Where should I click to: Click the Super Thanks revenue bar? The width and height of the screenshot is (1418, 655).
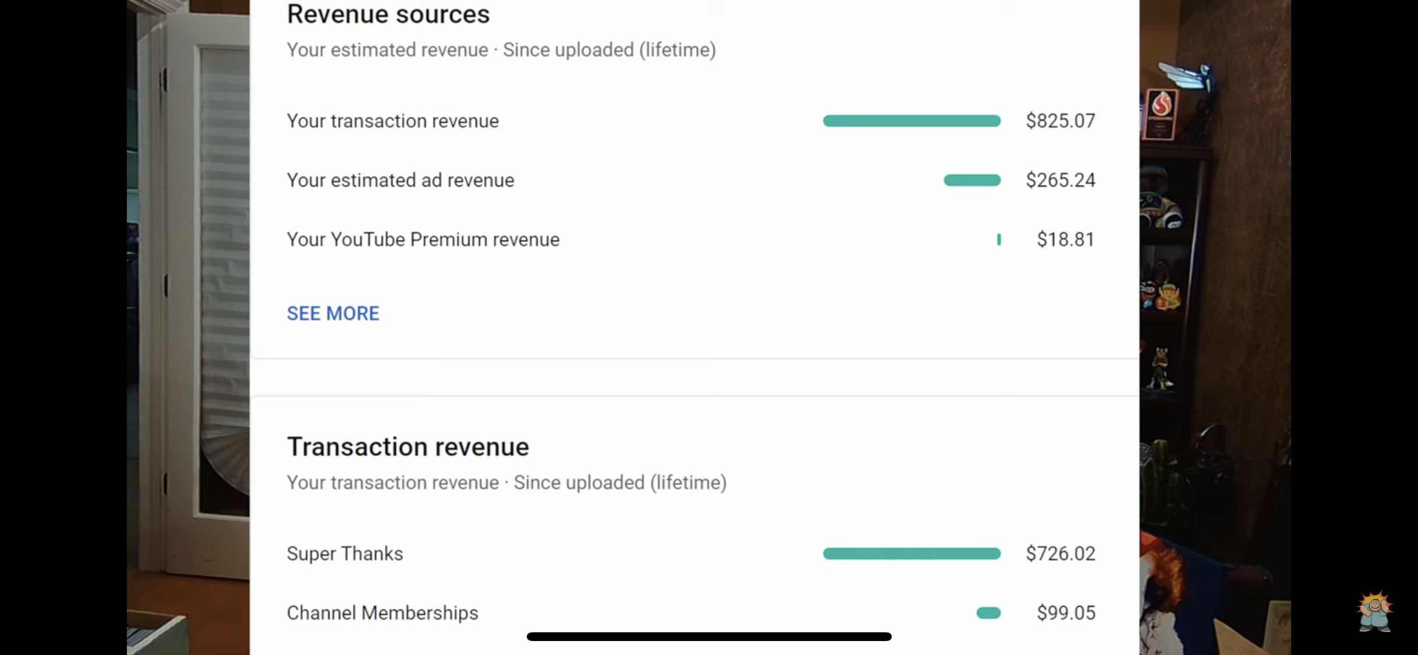pos(912,554)
